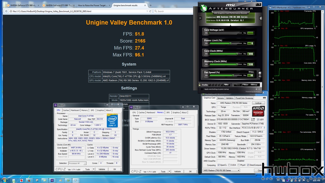Click the folder icon on the taskbar
The image size is (325, 183).
45,180
